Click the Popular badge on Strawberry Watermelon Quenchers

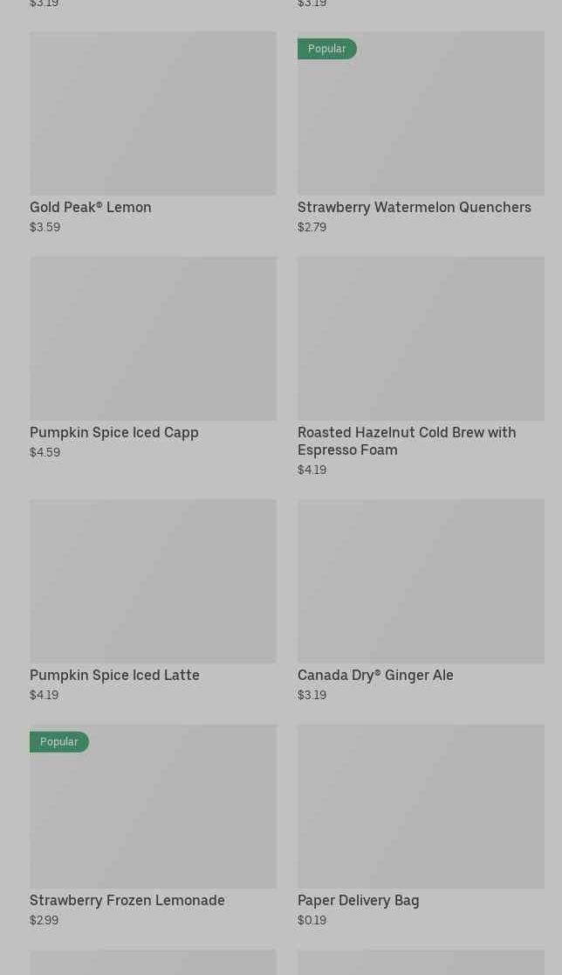(x=327, y=49)
